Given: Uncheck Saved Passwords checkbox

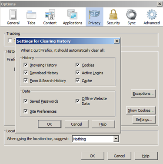Looking at the screenshot, I should tap(26, 101).
